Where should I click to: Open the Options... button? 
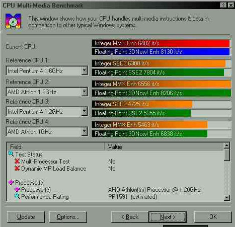(68, 217)
